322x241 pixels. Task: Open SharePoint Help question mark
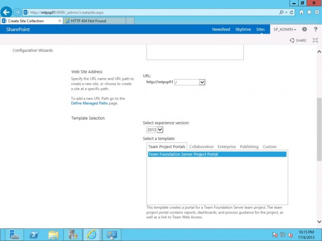click(316, 30)
